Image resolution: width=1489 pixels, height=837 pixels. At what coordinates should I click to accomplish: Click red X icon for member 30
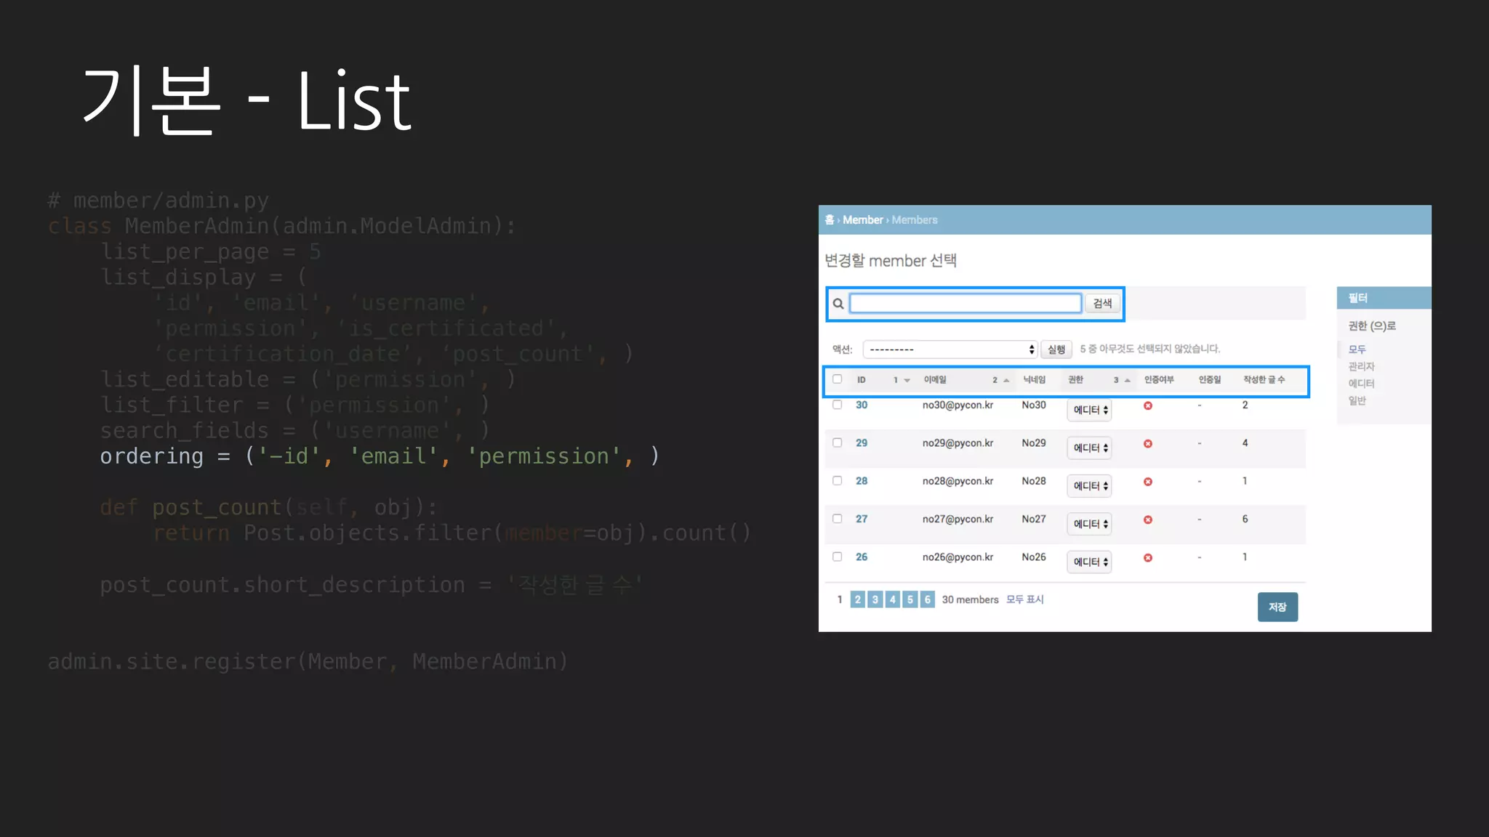pyautogui.click(x=1148, y=405)
